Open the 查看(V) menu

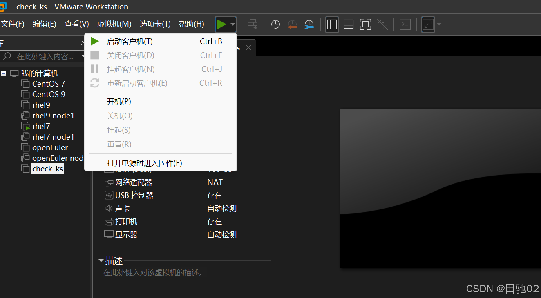click(x=77, y=24)
